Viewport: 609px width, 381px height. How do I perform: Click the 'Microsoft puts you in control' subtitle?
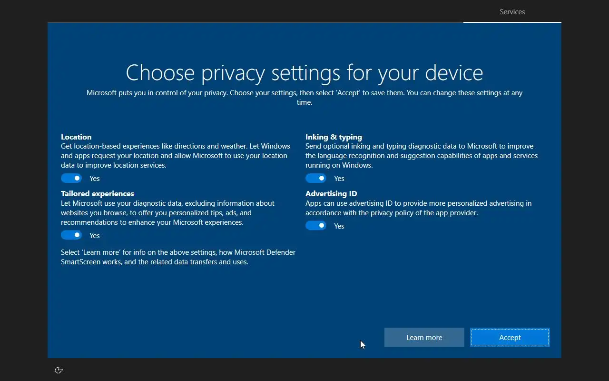click(x=304, y=98)
